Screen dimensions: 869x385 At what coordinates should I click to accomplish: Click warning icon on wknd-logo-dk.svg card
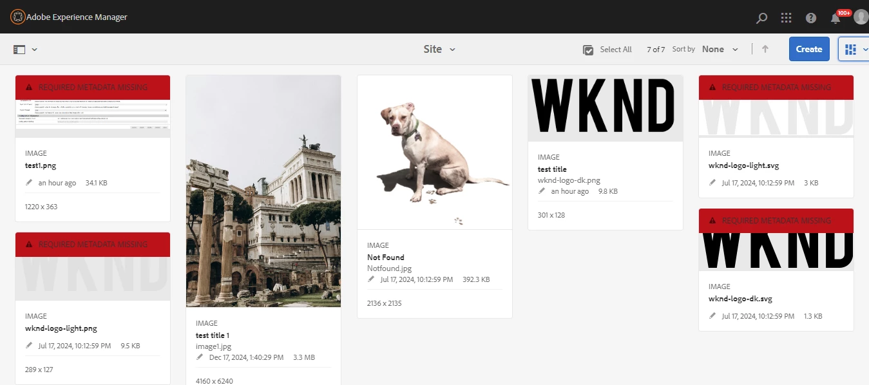click(712, 220)
